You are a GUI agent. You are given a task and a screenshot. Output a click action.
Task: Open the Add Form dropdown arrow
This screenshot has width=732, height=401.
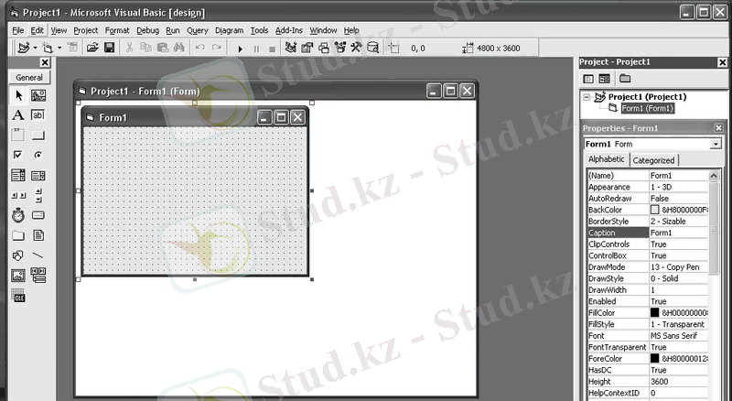point(59,49)
